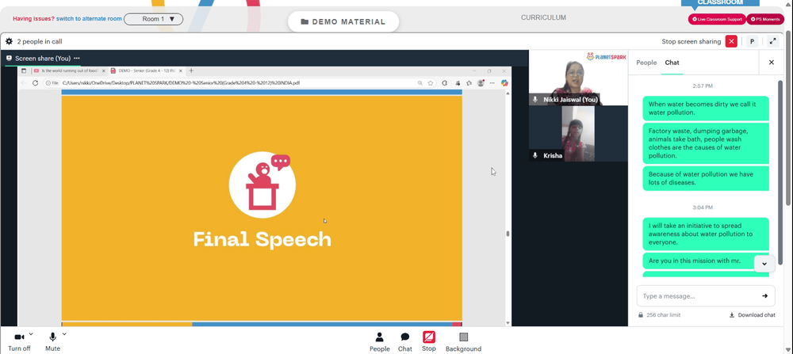The image size is (793, 354).
Task: Open CURRICULUM section
Action: coord(543,17)
